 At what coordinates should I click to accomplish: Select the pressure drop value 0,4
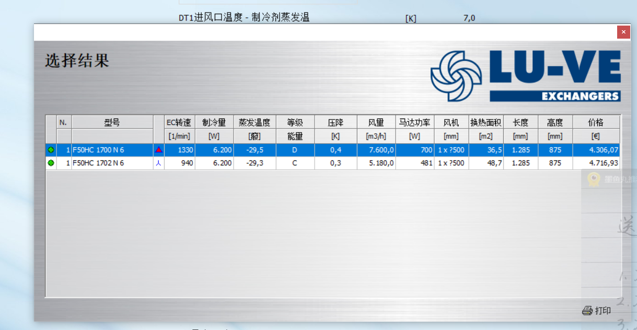click(x=336, y=150)
